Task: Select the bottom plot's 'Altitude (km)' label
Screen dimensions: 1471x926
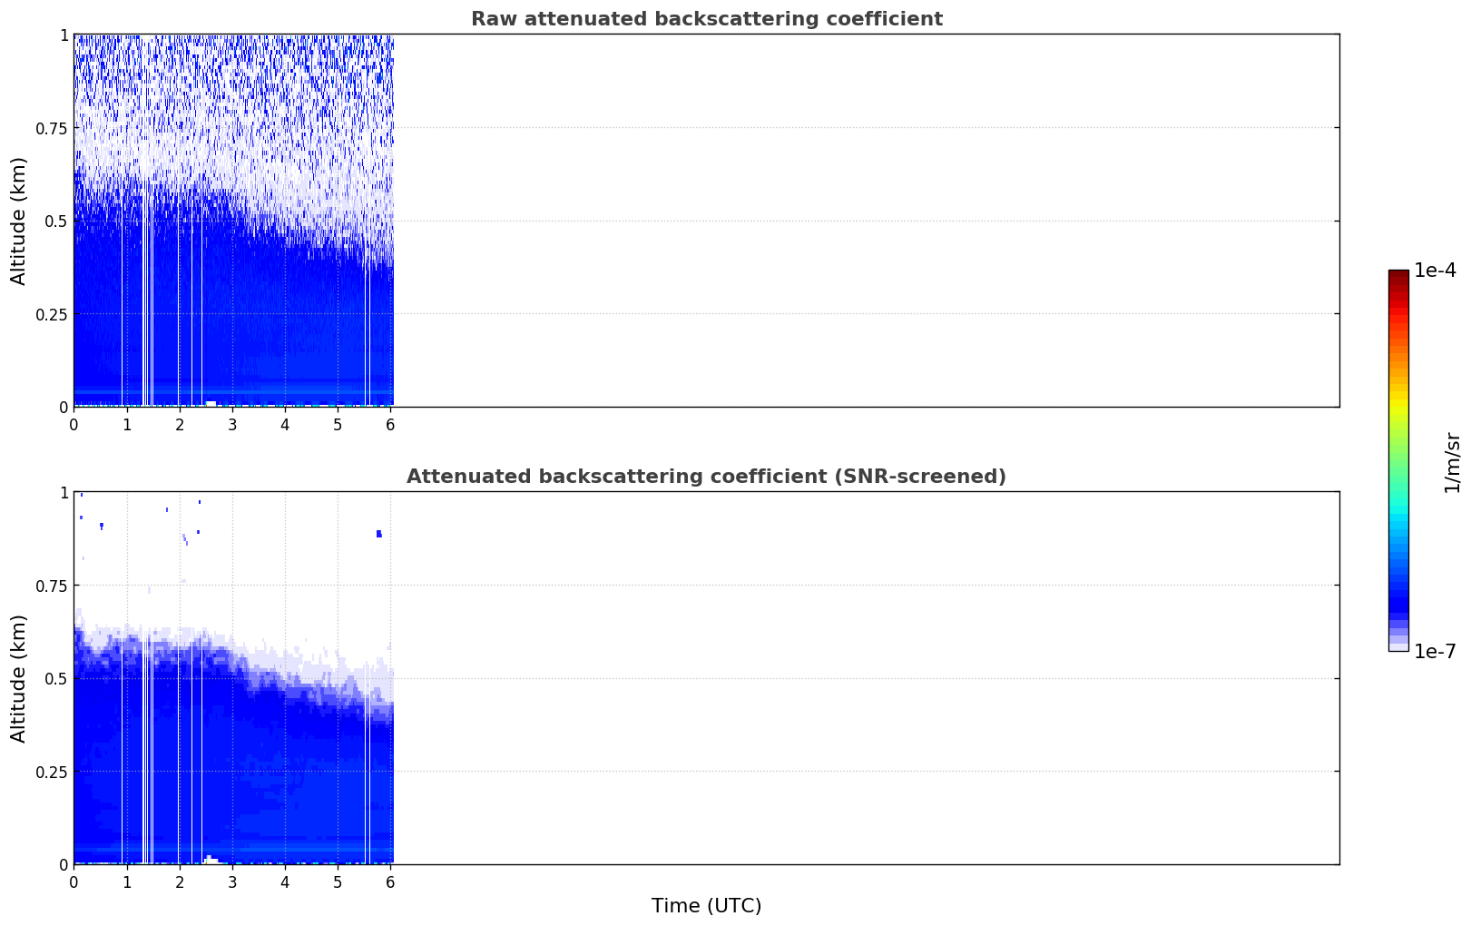Action: [x=19, y=678]
